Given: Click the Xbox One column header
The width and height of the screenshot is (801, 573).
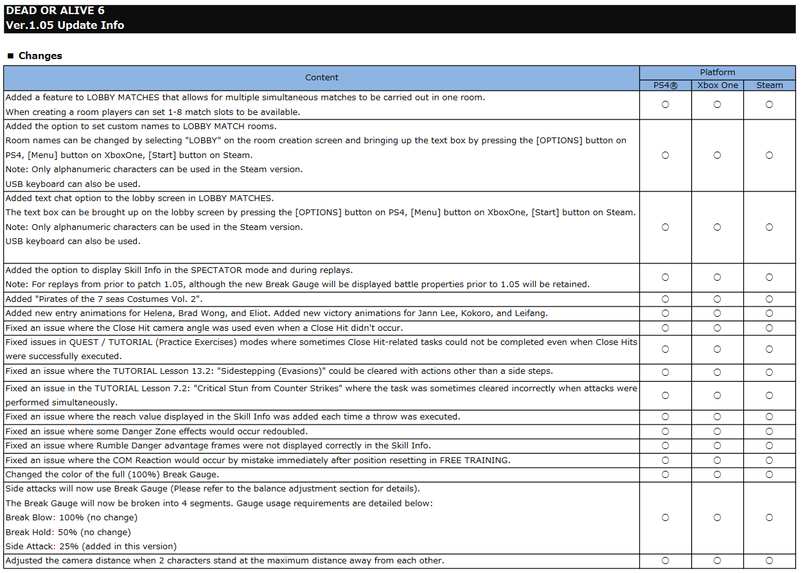Looking at the screenshot, I should tap(717, 85).
